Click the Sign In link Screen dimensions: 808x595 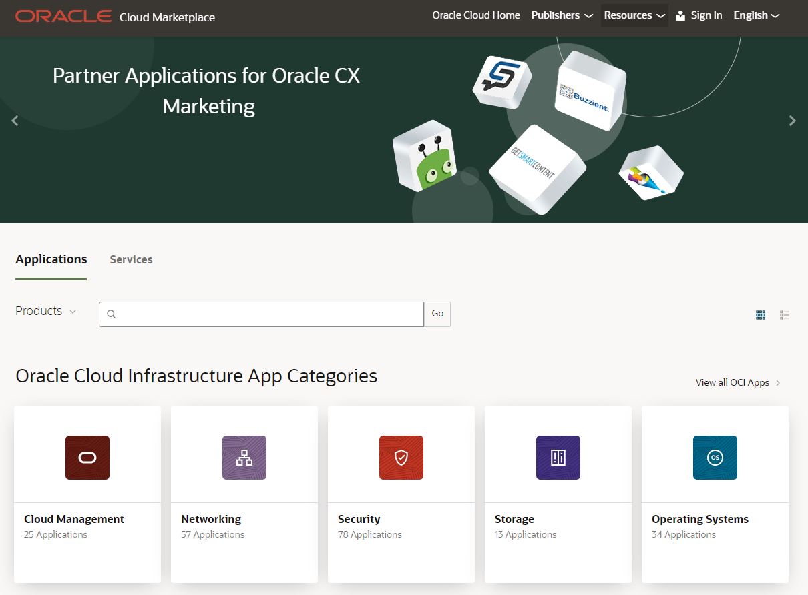click(x=706, y=15)
